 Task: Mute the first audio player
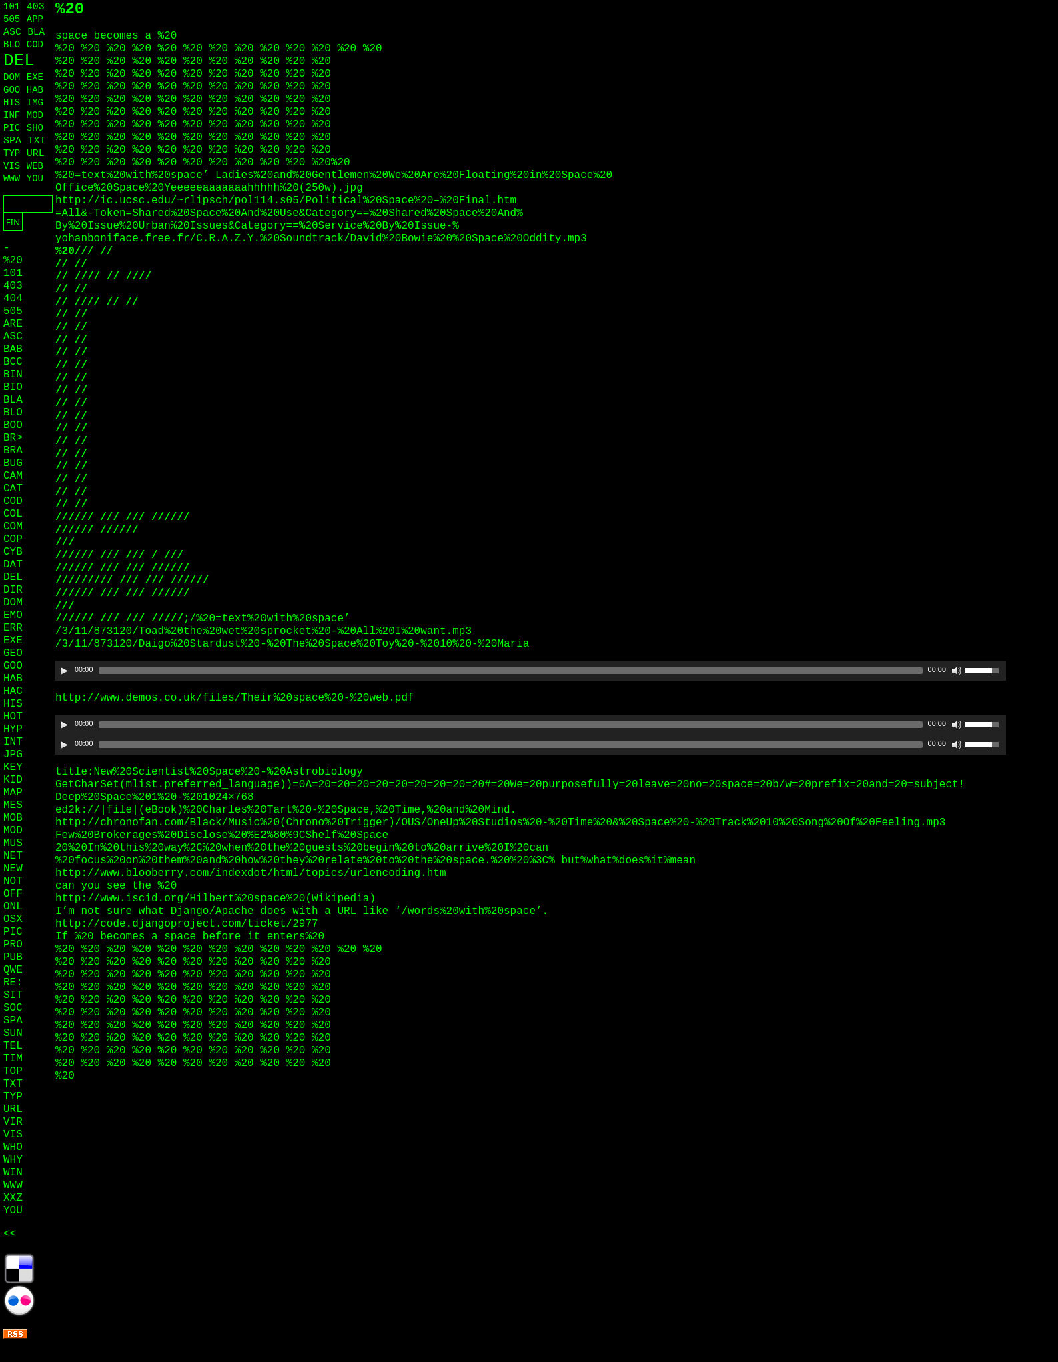pos(956,671)
